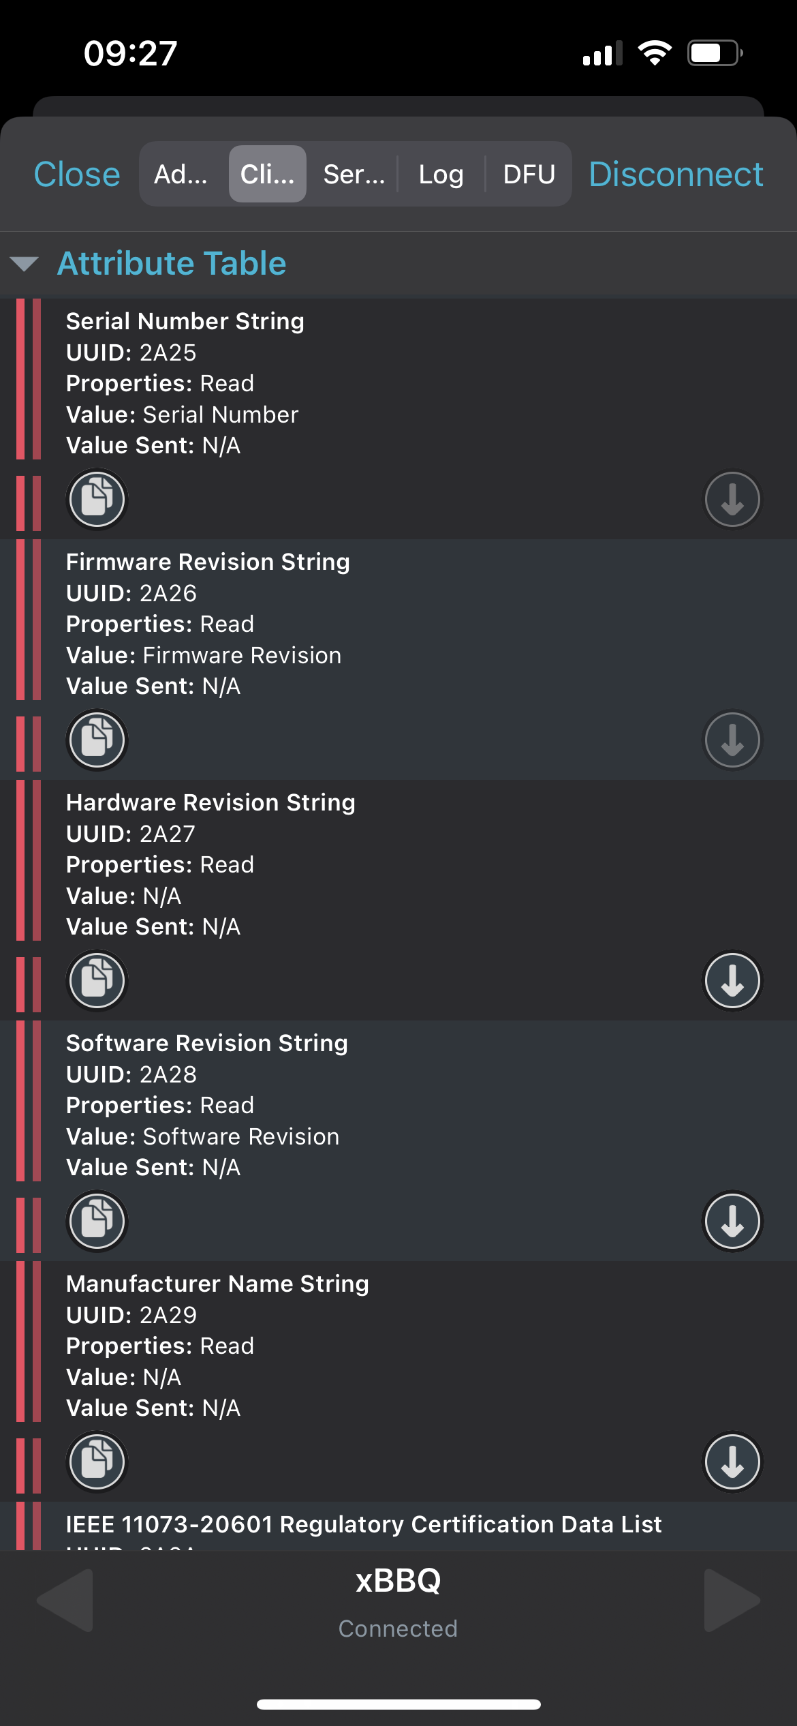Copy the Manufacturer Name String value
Viewport: 797px width, 1726px height.
pos(97,1462)
